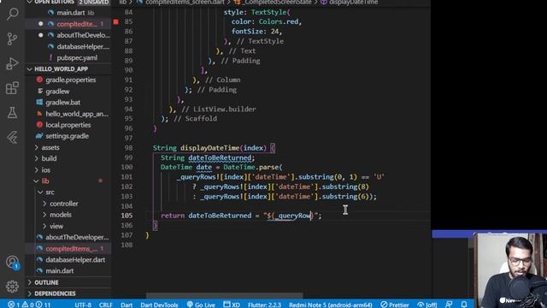This screenshot has width=547, height=308.
Task: Click the webcam video overlay
Action: click(510, 270)
